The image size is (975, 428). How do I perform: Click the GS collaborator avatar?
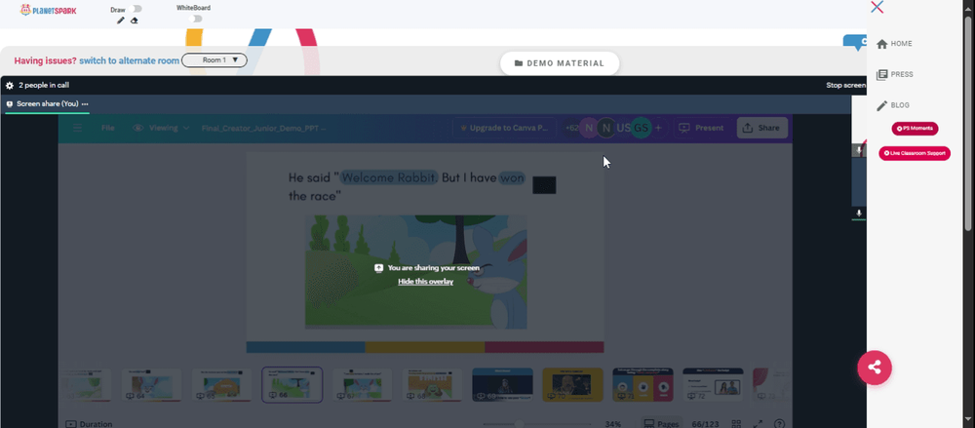[x=642, y=128]
